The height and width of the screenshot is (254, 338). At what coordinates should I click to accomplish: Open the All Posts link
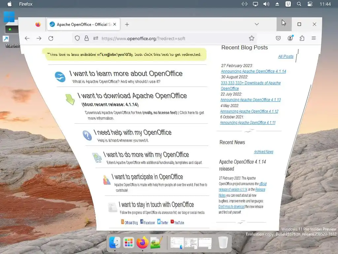click(286, 56)
